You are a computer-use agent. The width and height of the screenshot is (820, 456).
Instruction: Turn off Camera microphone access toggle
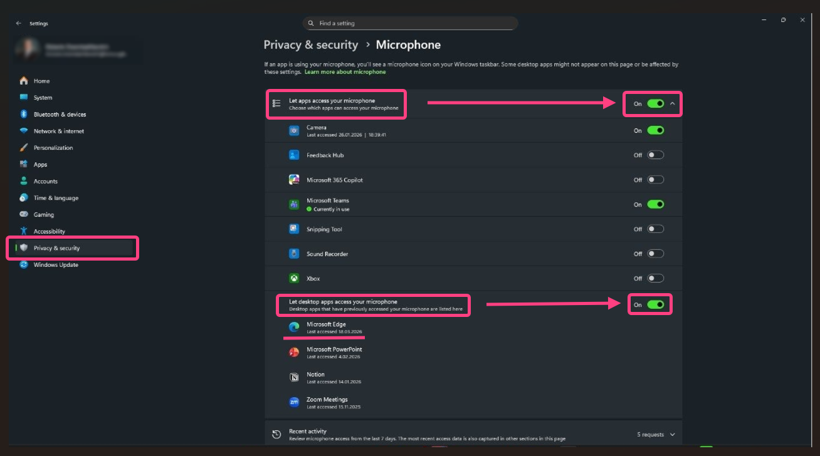point(655,130)
